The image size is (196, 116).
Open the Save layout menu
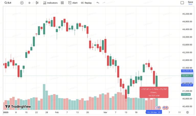pos(190,3)
